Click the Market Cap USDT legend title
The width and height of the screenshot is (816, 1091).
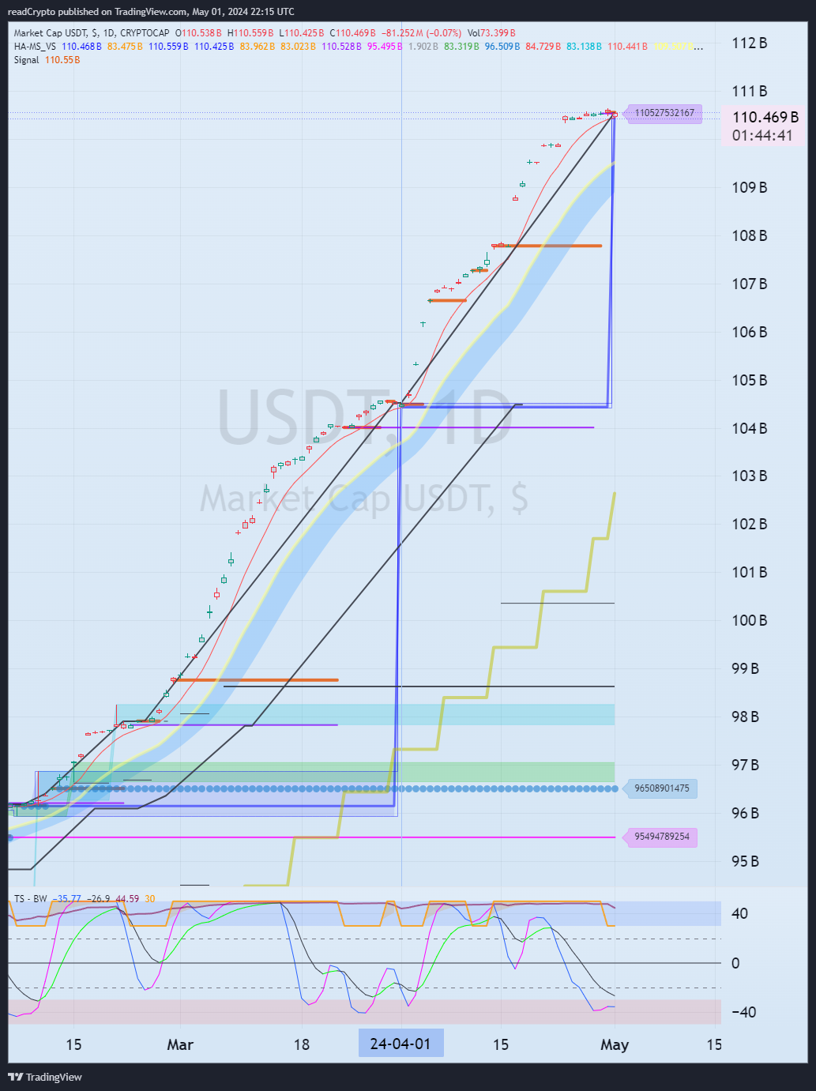92,33
